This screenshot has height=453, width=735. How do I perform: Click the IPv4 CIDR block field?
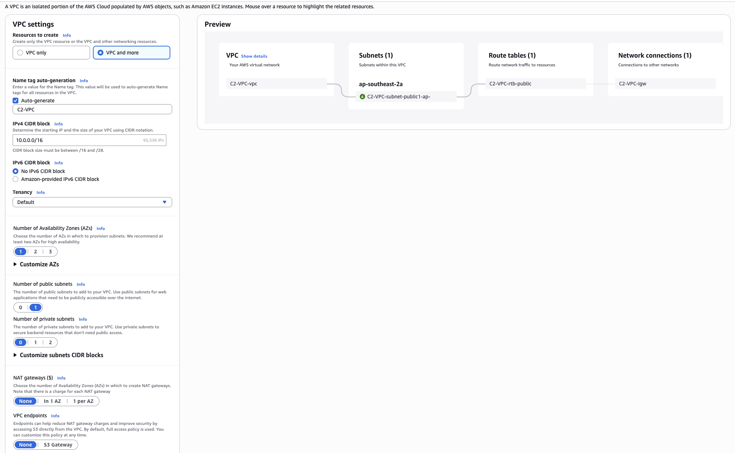[x=89, y=140]
